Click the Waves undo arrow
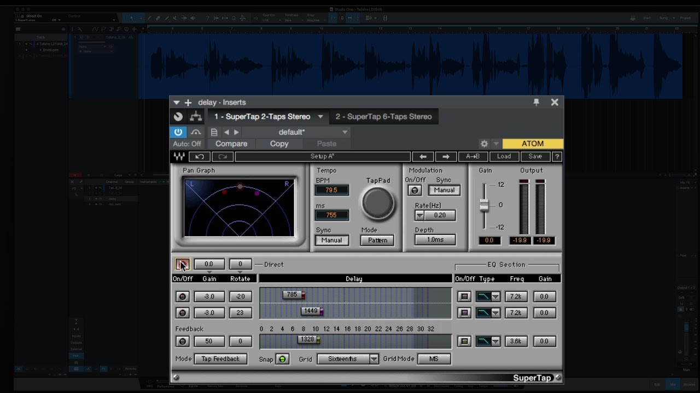 click(200, 157)
